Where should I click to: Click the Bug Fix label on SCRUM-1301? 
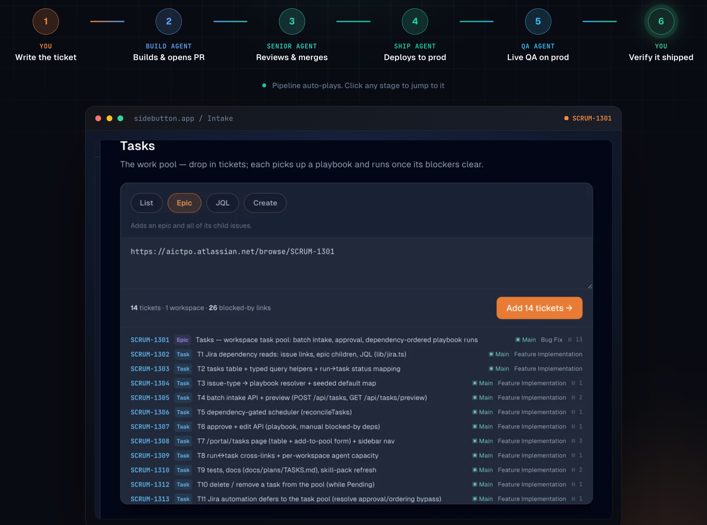pos(552,340)
